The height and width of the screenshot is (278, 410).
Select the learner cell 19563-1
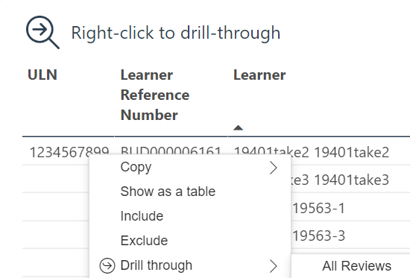point(318,209)
